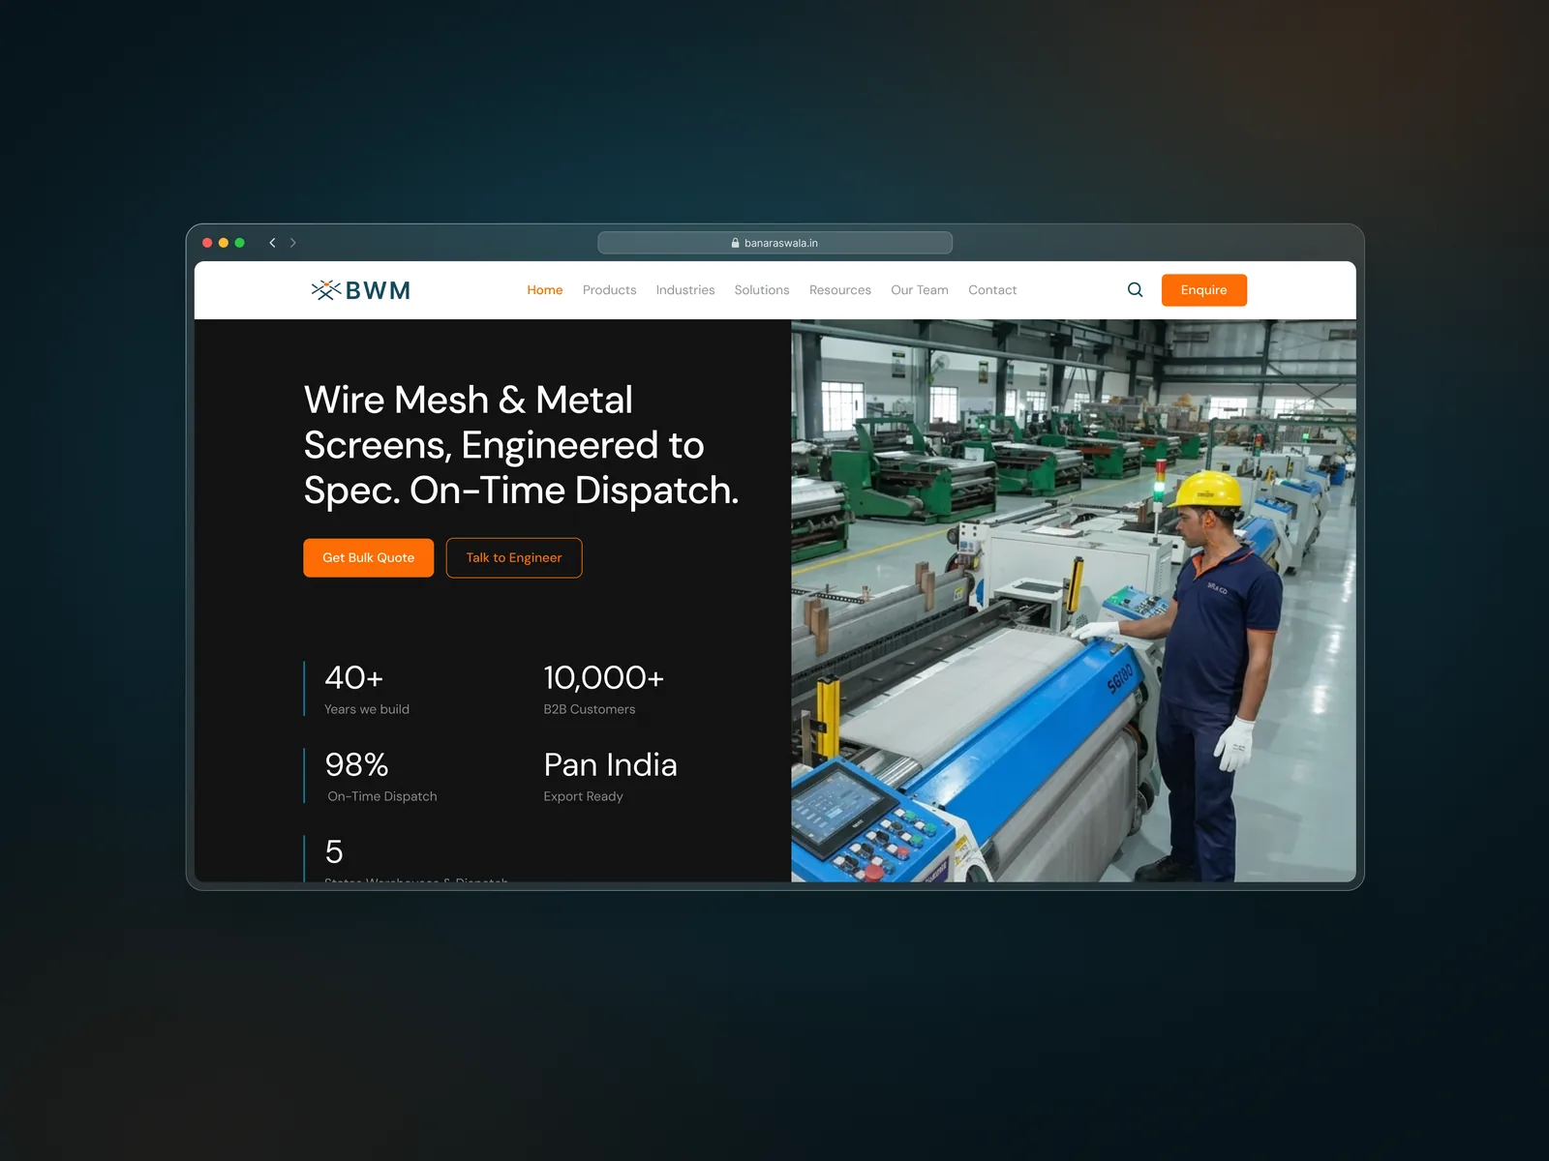Go to the Our Team page
Viewport: 1549px width, 1161px height.
(920, 290)
